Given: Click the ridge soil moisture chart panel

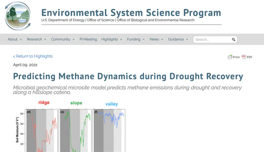Looking at the screenshot, I should coord(41,131).
